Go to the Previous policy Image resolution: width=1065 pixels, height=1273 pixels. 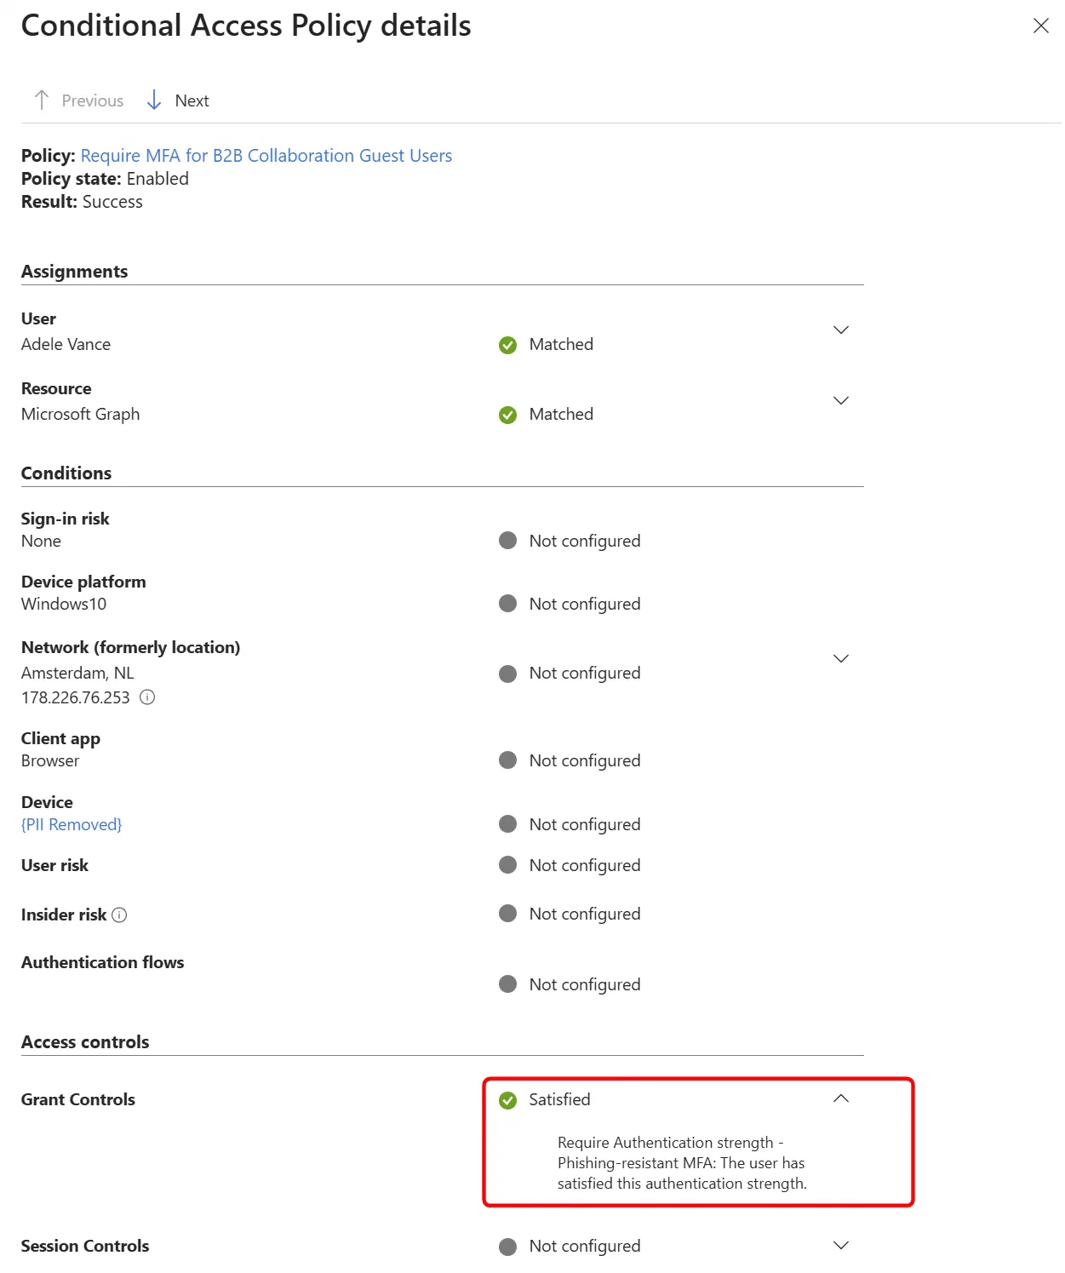[78, 100]
